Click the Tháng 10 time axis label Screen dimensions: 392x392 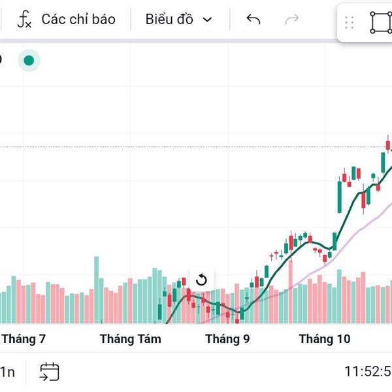click(x=324, y=339)
